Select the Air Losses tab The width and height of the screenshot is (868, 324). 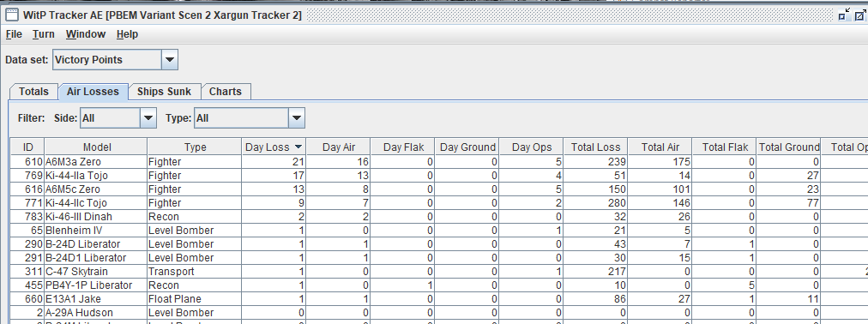93,92
